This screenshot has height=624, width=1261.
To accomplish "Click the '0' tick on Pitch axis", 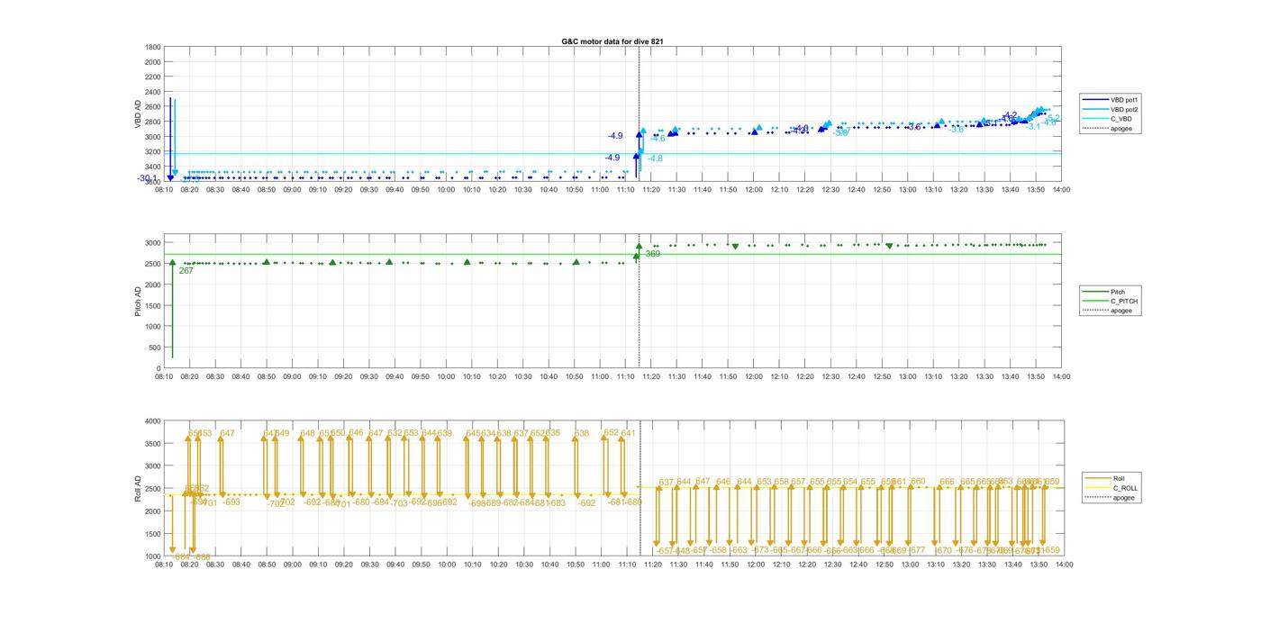I will 159,368.
